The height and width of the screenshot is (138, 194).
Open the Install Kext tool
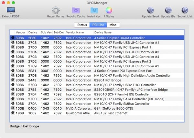click(94, 10)
